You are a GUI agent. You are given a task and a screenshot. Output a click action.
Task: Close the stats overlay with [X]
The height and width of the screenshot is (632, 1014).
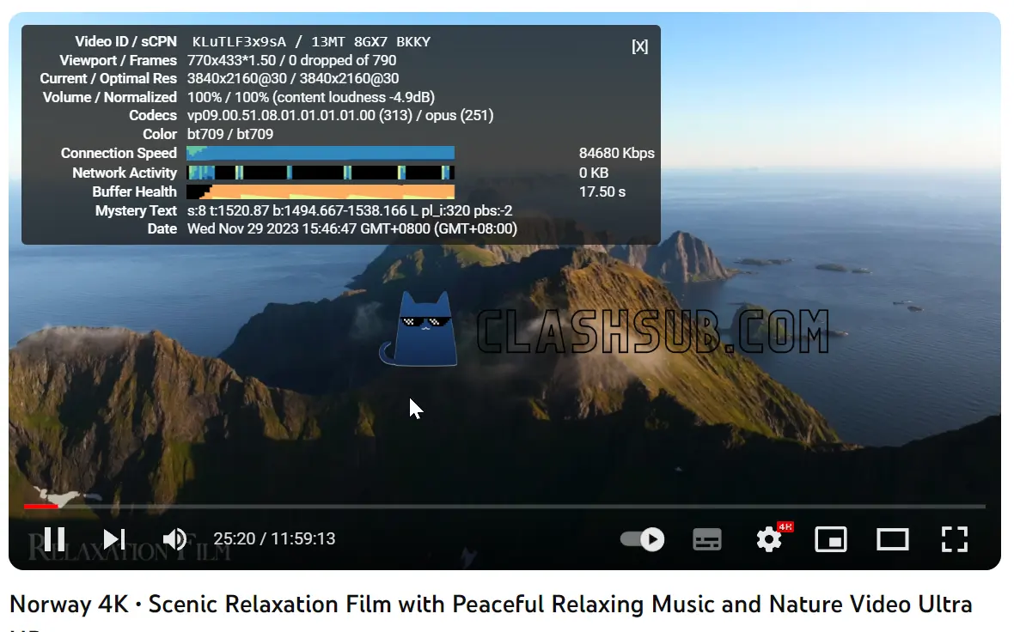tap(639, 46)
